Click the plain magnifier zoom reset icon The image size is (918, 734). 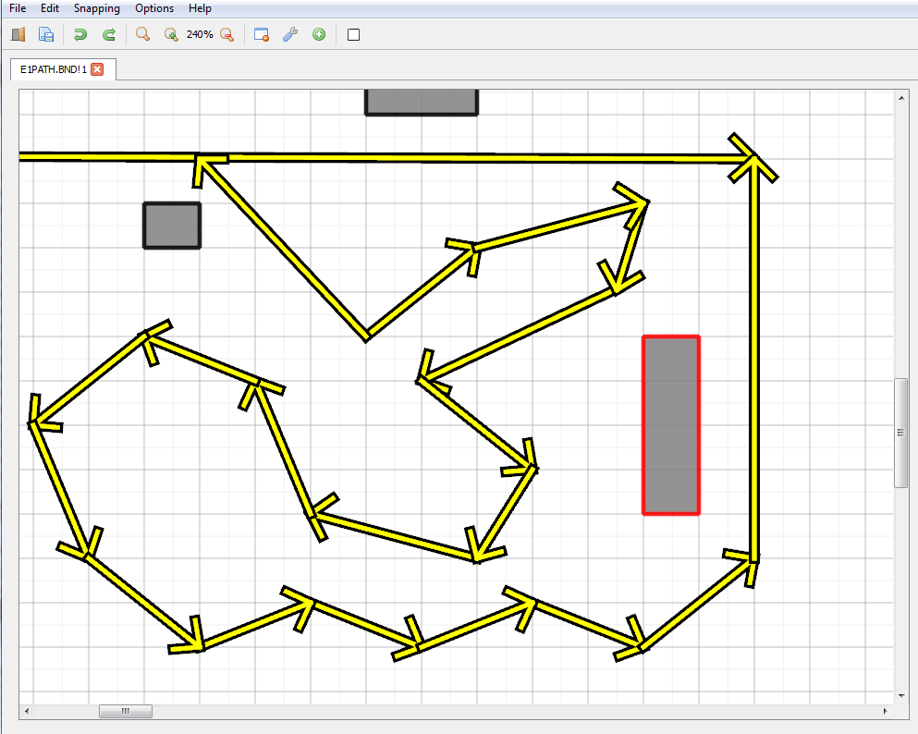click(142, 35)
